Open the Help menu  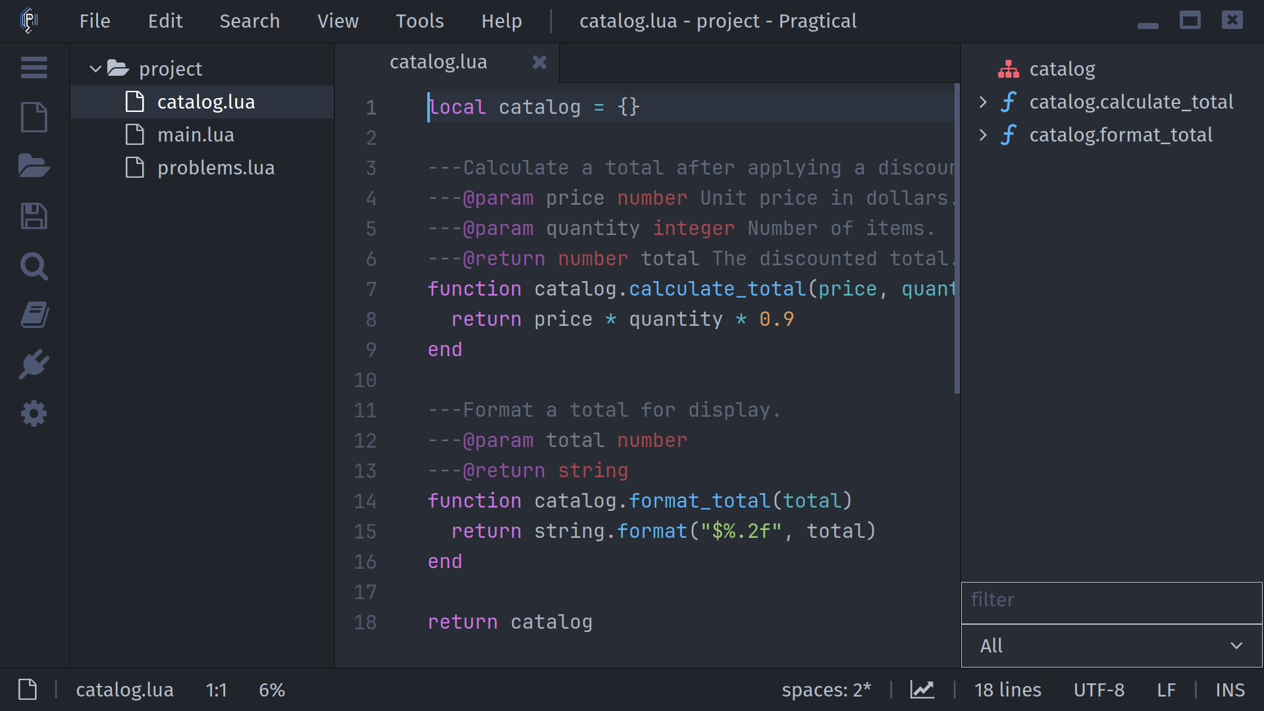pos(502,21)
